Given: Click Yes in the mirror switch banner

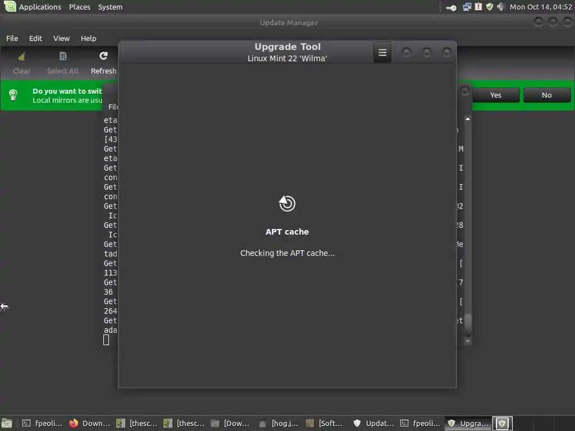Looking at the screenshot, I should pos(496,95).
